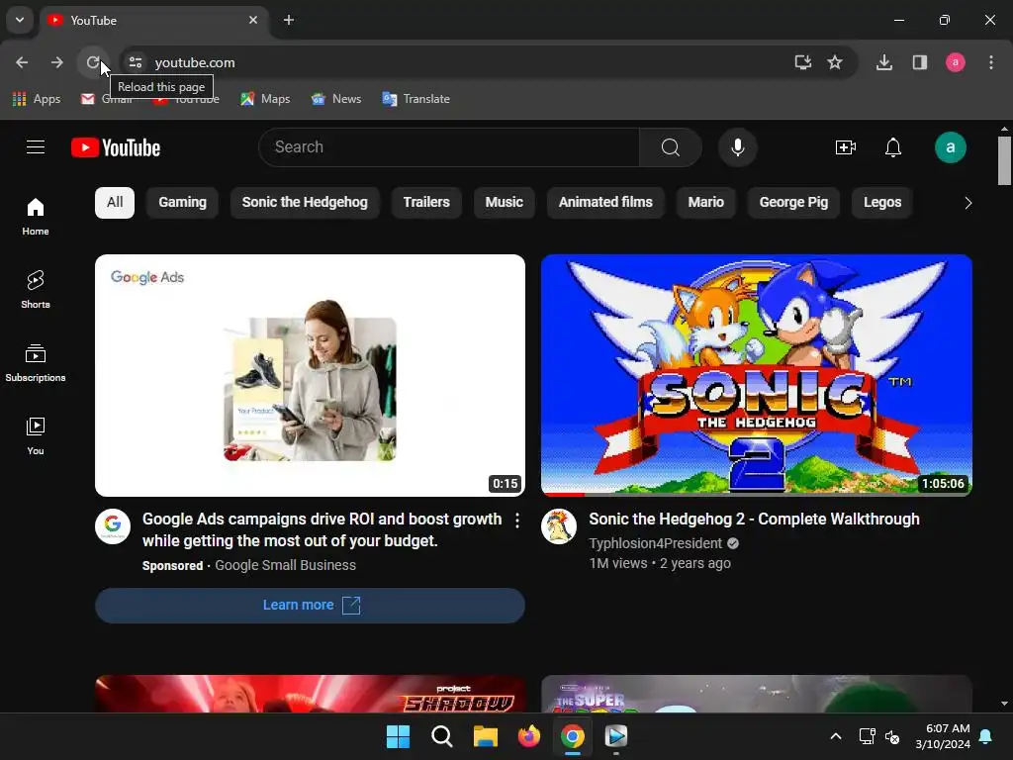The image size is (1013, 760).
Task: Show more category chips with the right arrow
Action: (x=967, y=203)
